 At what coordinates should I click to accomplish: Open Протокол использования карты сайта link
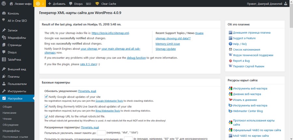click(254, 123)
